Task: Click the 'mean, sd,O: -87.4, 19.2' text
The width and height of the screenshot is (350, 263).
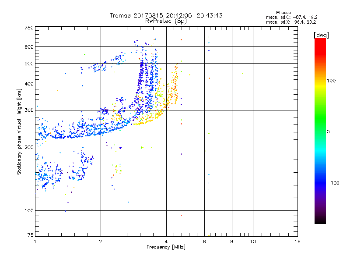Action: pos(291,17)
